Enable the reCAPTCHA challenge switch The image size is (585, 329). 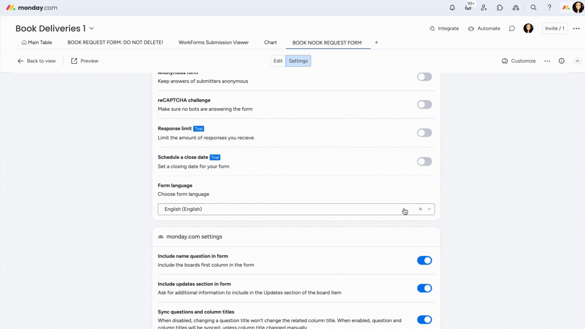click(x=424, y=104)
